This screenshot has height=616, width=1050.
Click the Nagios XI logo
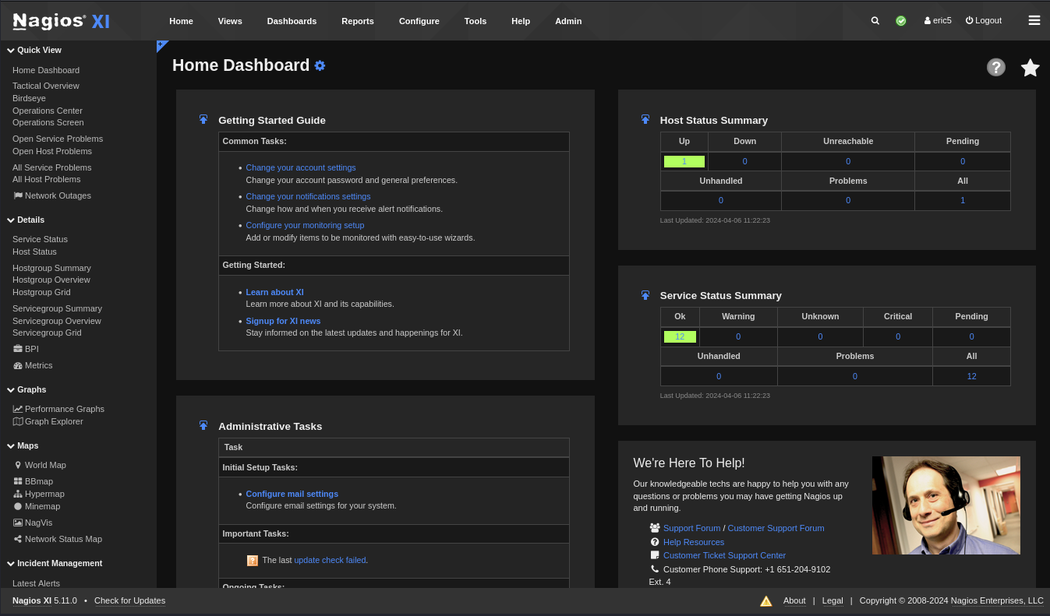point(61,21)
